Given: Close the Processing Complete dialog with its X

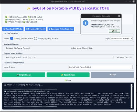Looking at the screenshot, I should [119, 16].
